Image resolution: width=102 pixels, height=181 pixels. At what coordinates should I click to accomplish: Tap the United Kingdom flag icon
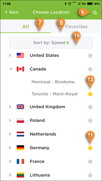point(20,107)
